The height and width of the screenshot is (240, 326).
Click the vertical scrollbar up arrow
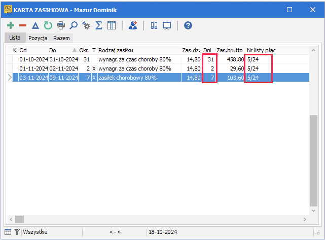click(x=313, y=50)
